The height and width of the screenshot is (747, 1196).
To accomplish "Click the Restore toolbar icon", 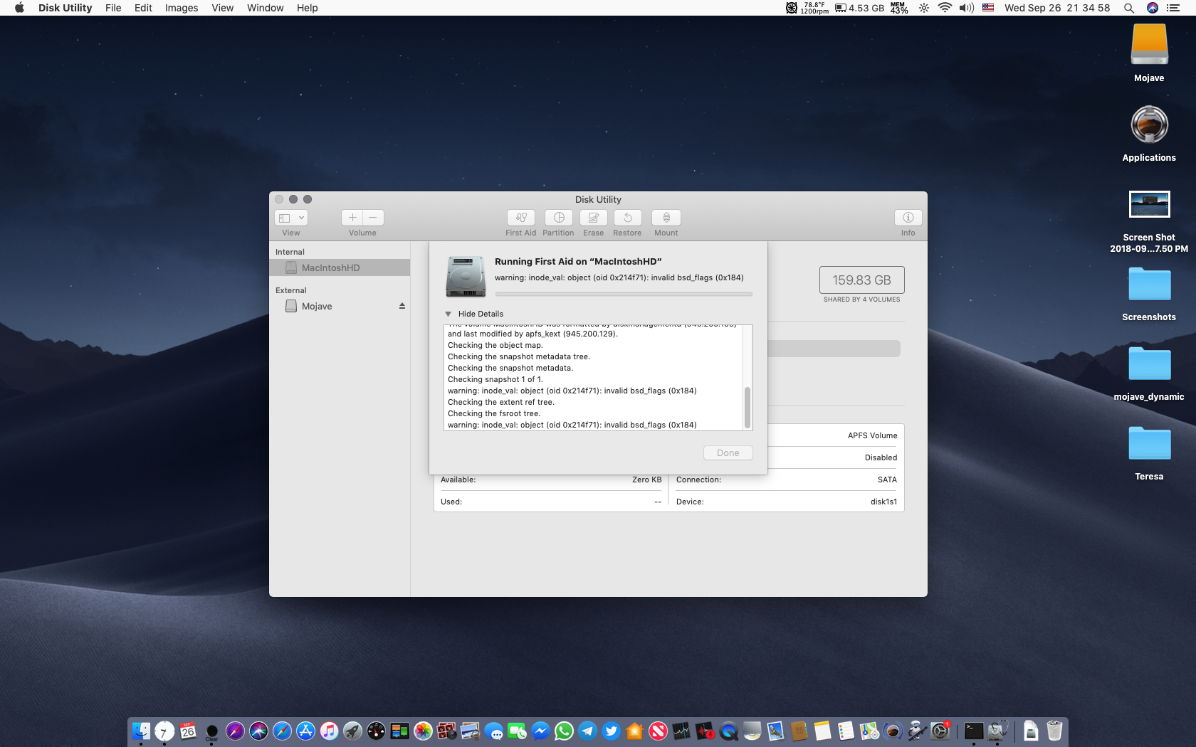I will click(x=627, y=218).
